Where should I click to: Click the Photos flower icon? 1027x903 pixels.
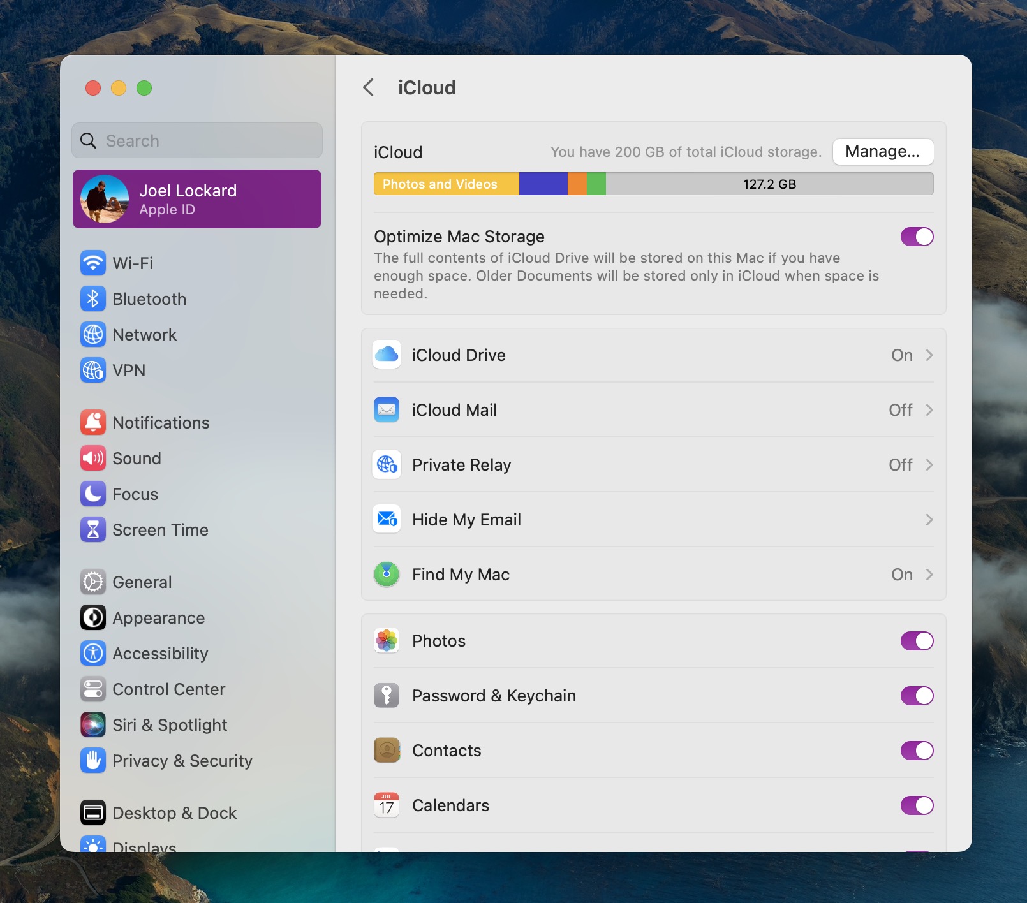tap(387, 640)
